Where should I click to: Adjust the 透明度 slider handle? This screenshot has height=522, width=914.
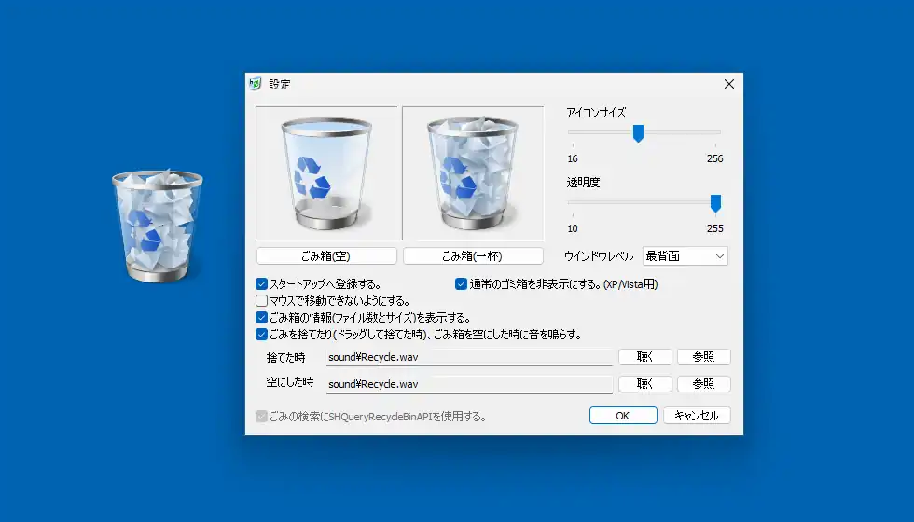pyautogui.click(x=716, y=203)
